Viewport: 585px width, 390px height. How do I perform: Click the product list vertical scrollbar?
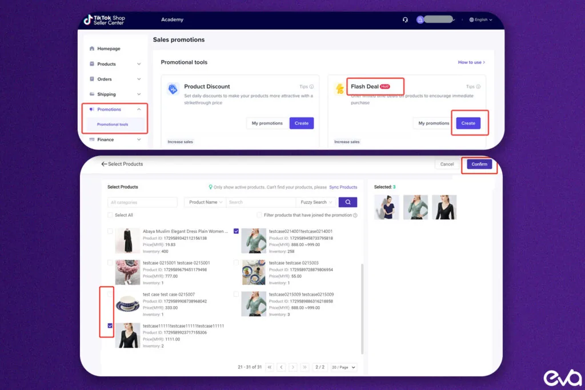click(x=362, y=309)
